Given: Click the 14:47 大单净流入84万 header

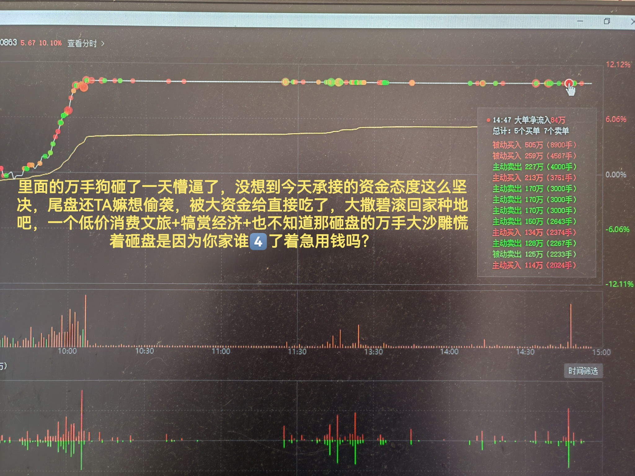Looking at the screenshot, I should 529,120.
